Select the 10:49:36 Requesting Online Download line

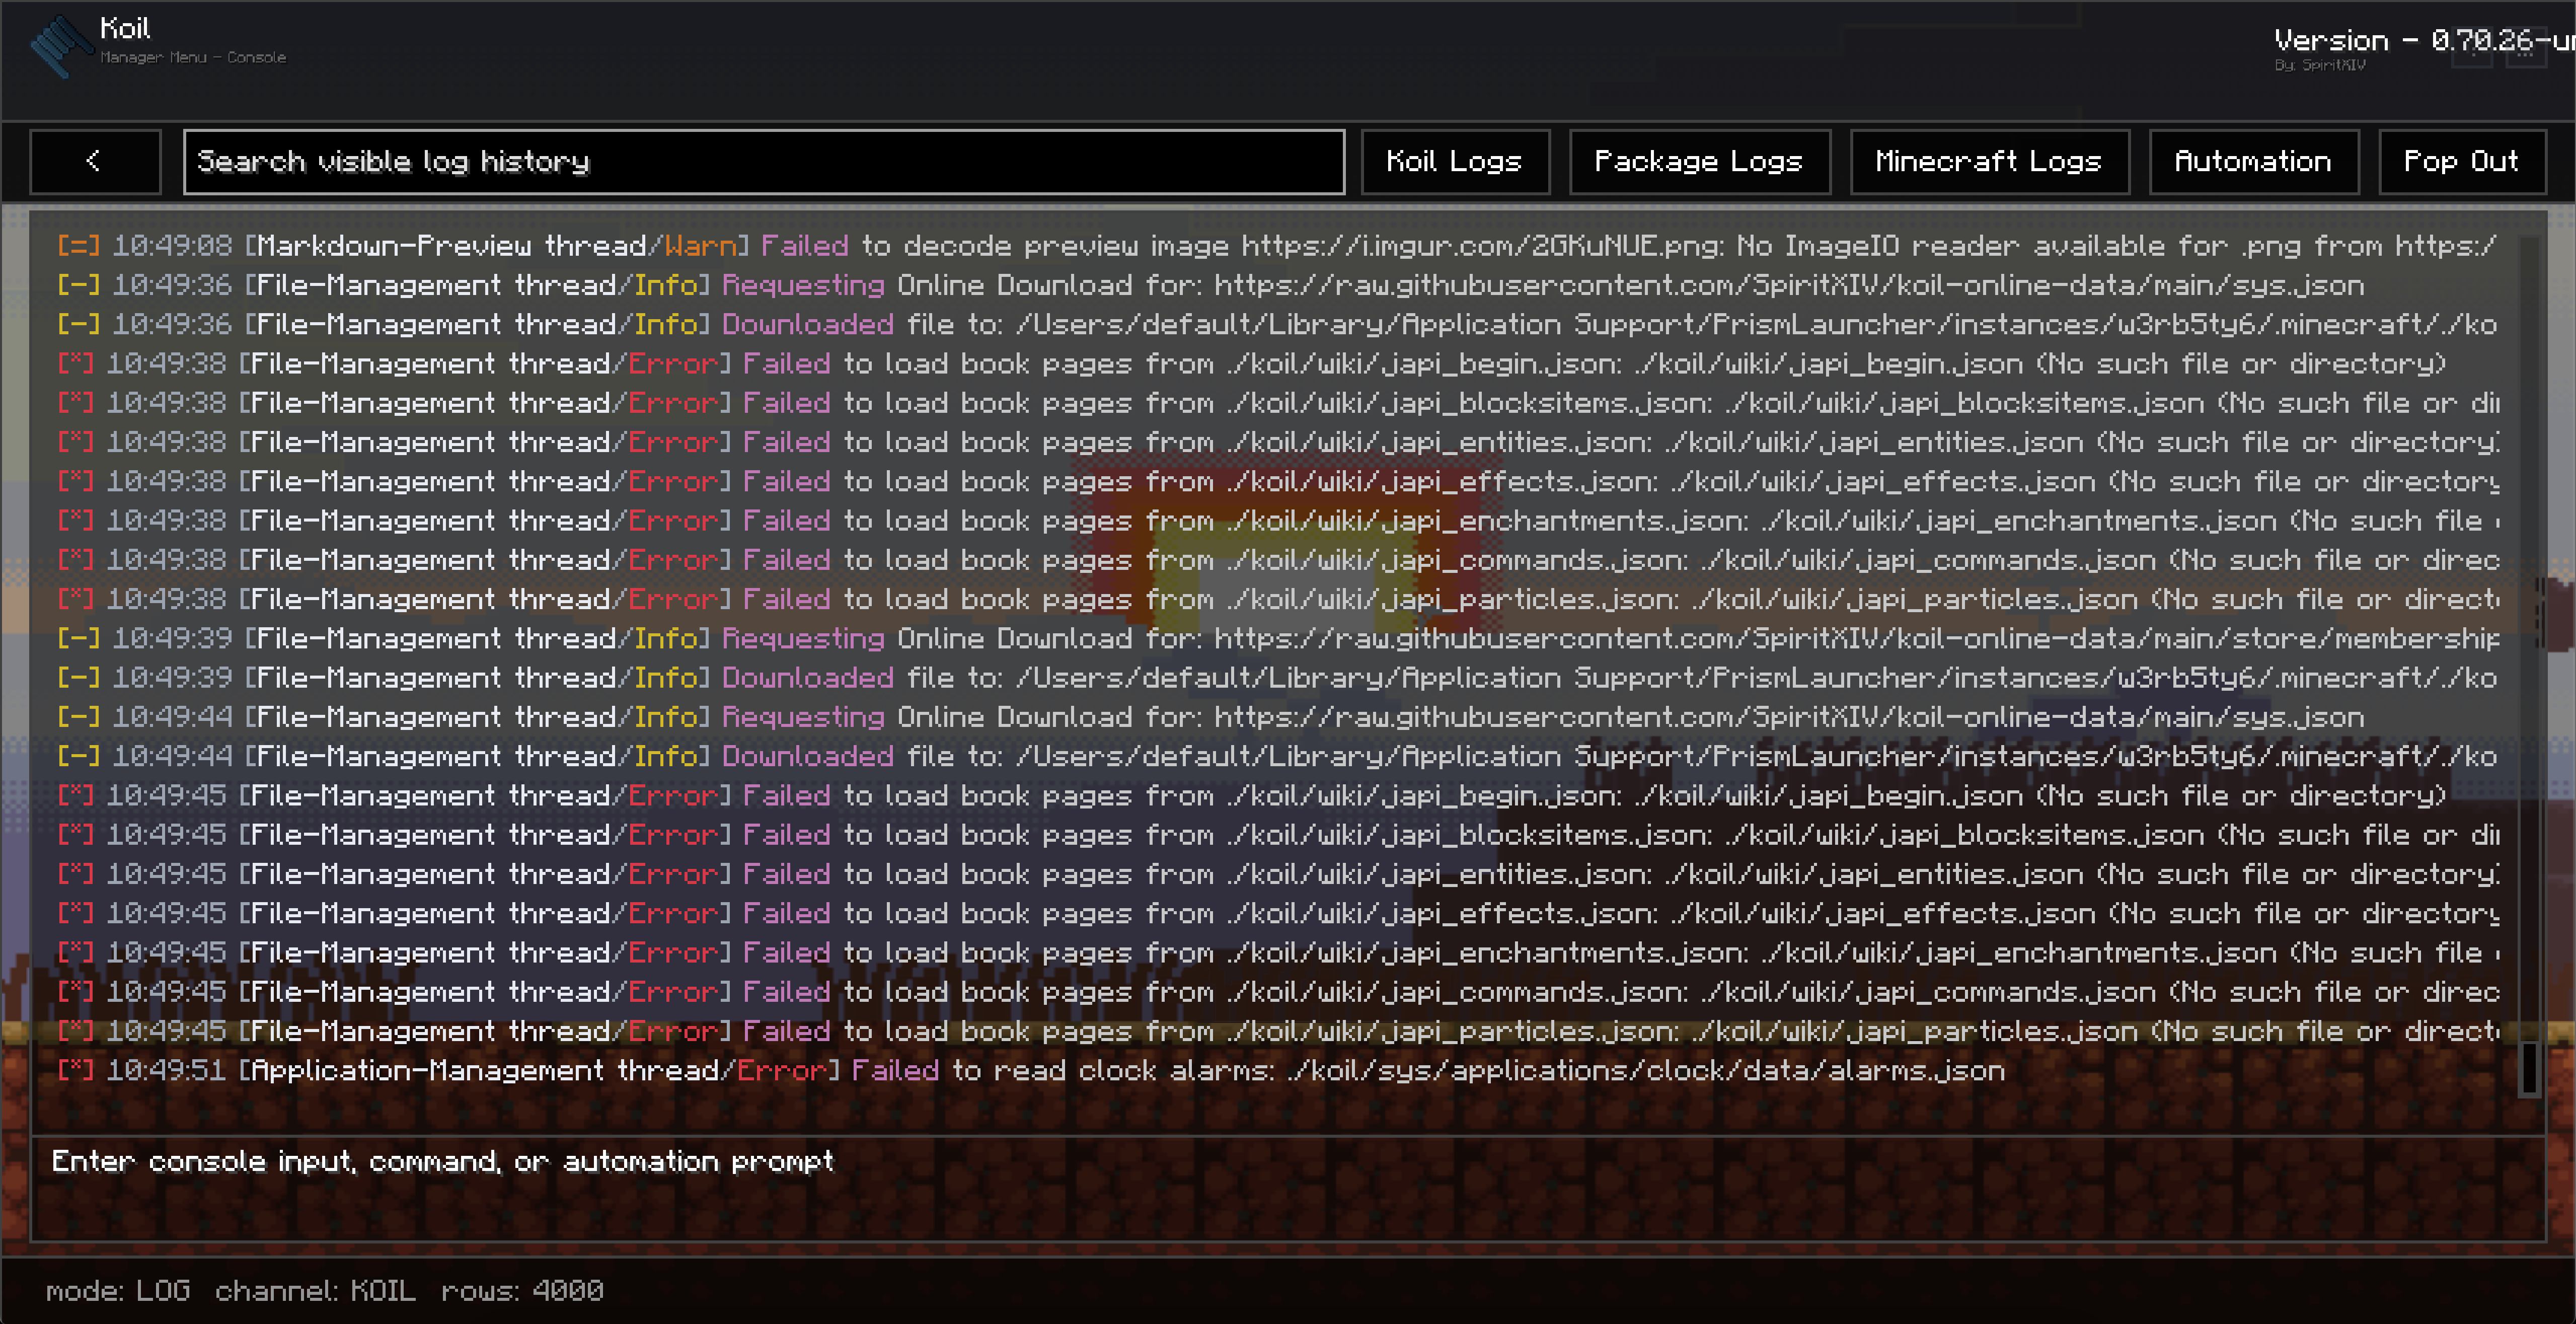click(x=1211, y=285)
